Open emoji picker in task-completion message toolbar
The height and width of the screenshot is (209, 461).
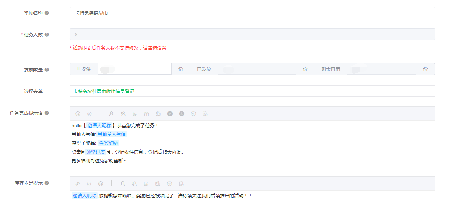pos(78,113)
